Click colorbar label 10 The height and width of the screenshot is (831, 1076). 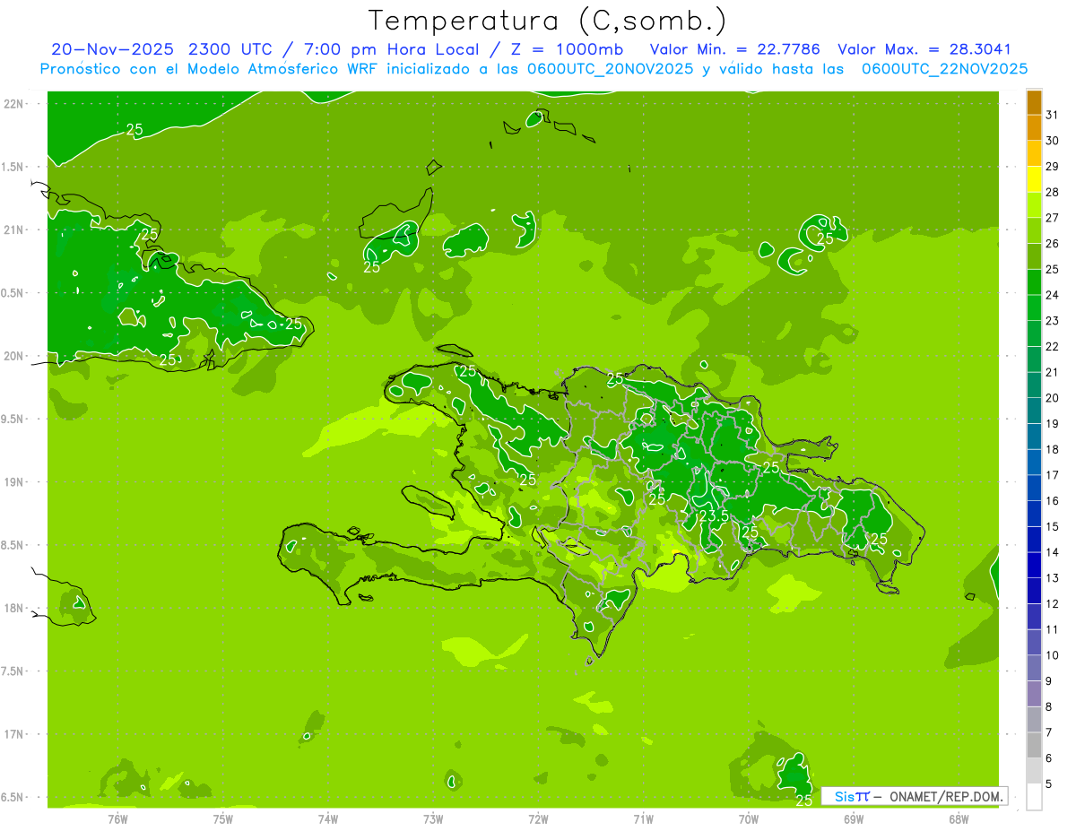[x=1052, y=655]
